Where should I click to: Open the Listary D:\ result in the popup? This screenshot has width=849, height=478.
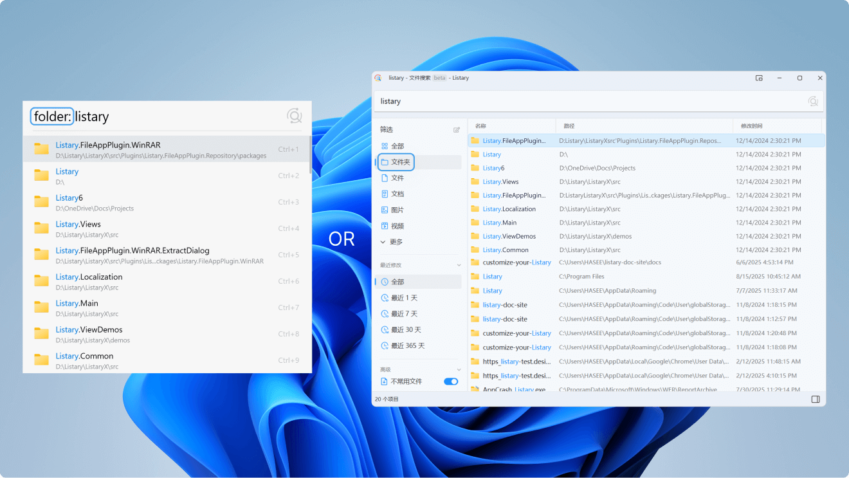(x=166, y=176)
